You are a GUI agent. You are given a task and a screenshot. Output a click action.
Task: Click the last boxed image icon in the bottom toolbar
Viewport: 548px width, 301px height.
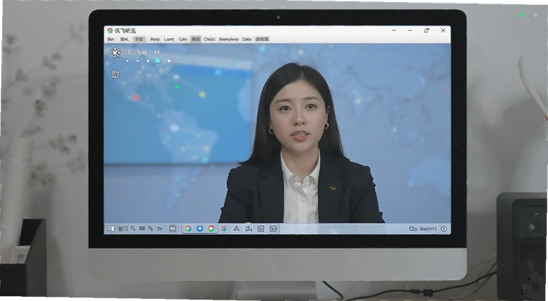[x=273, y=228]
